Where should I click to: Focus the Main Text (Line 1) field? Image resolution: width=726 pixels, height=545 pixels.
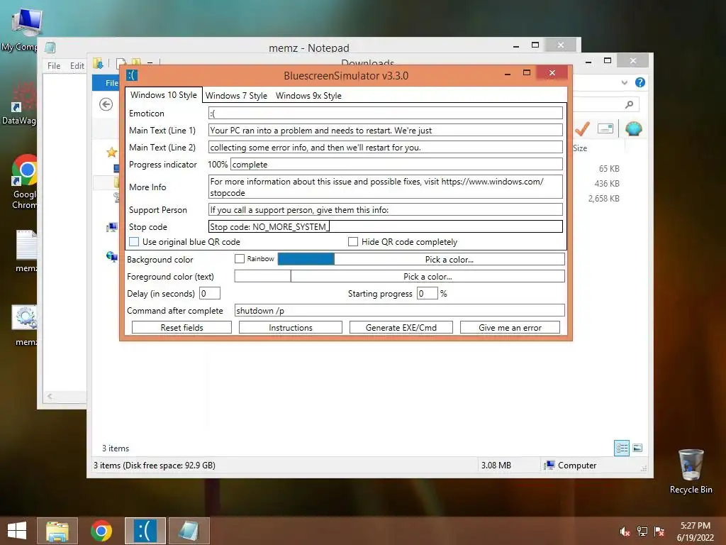click(385, 131)
